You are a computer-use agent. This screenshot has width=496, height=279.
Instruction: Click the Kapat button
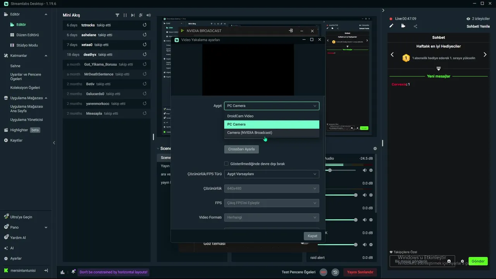[312, 236]
